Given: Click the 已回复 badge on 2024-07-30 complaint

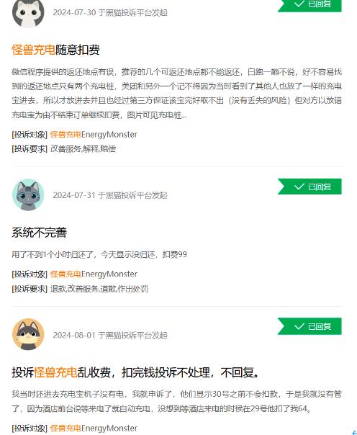Looking at the screenshot, I should point(309,5).
